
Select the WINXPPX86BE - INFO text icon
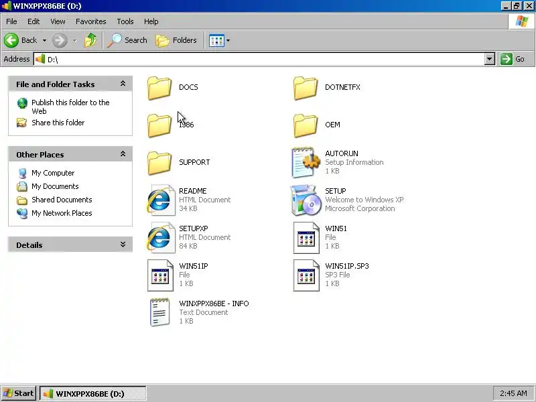[159, 312]
